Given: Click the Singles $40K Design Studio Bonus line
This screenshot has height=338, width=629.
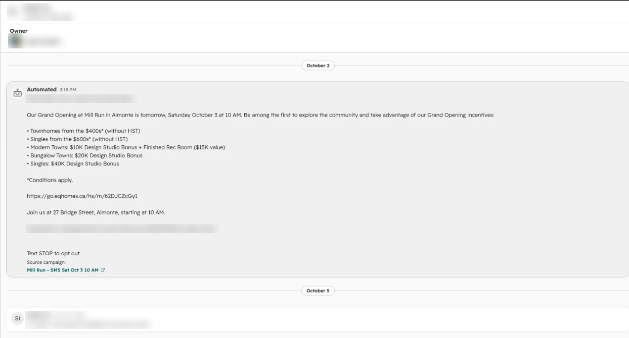Looking at the screenshot, I should coord(73,164).
